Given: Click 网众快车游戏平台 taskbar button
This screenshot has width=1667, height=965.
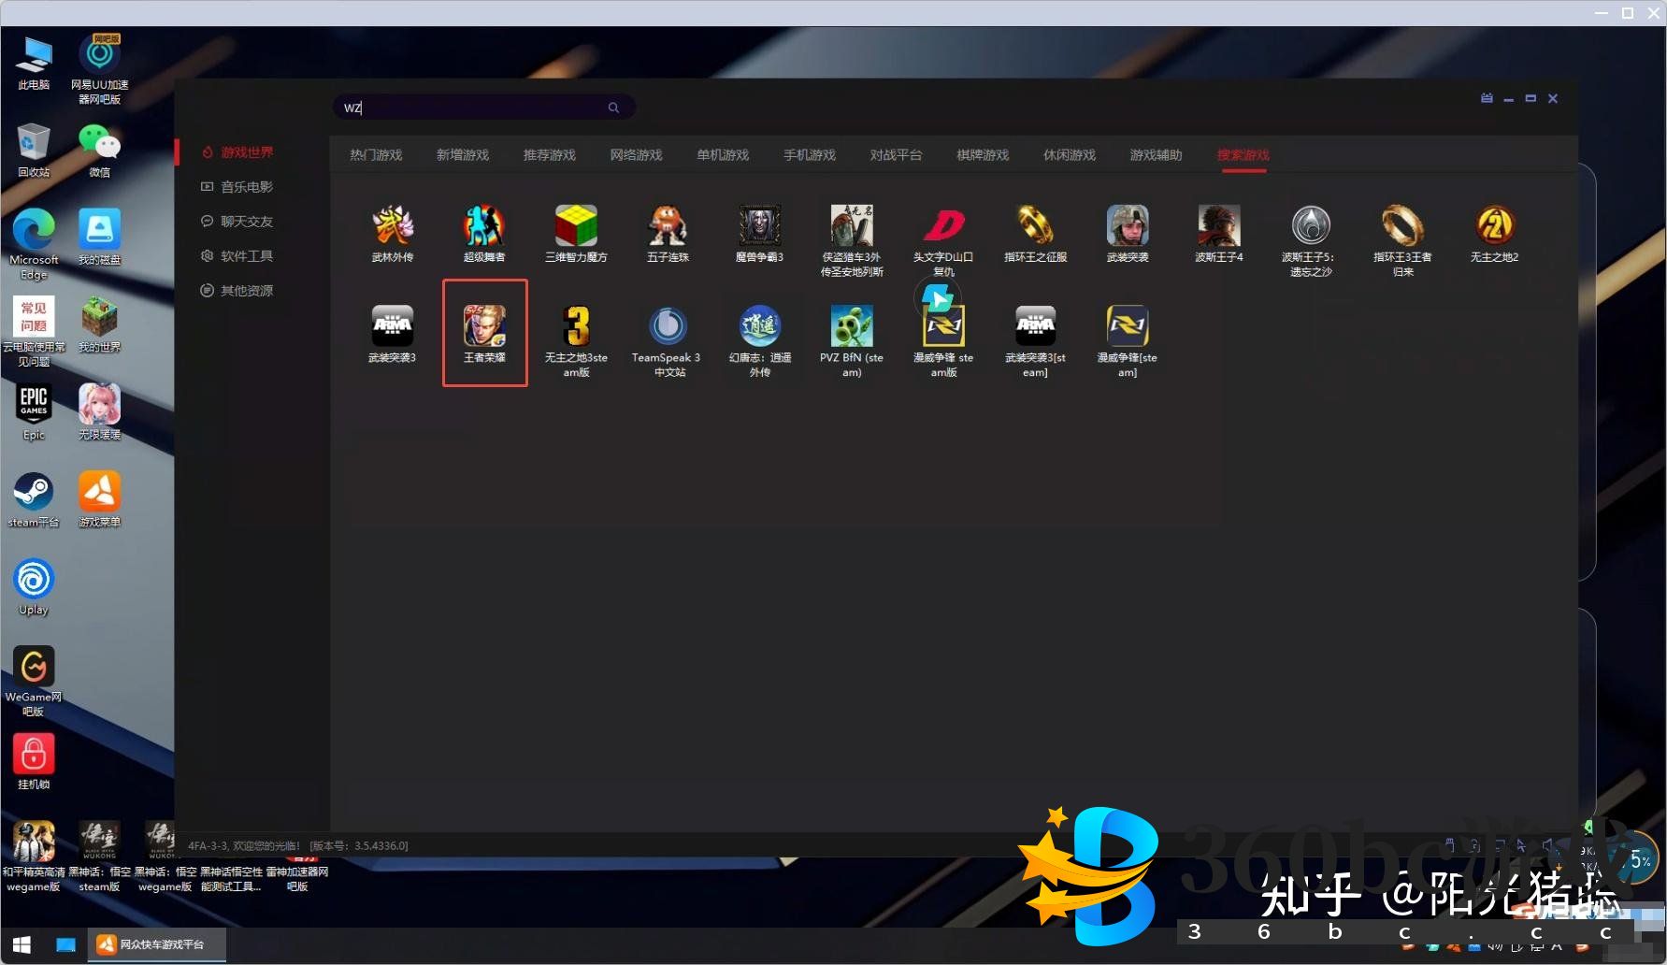Looking at the screenshot, I should (157, 944).
